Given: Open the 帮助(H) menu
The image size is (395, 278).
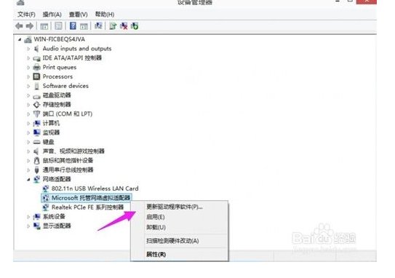Looking at the screenshot, I should (x=105, y=15).
